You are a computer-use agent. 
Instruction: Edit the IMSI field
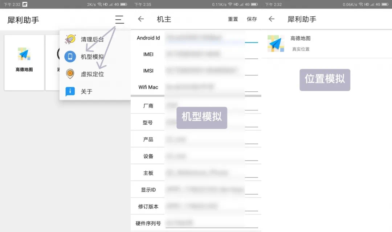(211, 71)
